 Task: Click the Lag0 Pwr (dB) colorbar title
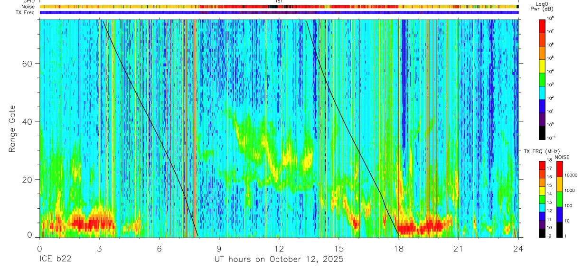click(542, 7)
